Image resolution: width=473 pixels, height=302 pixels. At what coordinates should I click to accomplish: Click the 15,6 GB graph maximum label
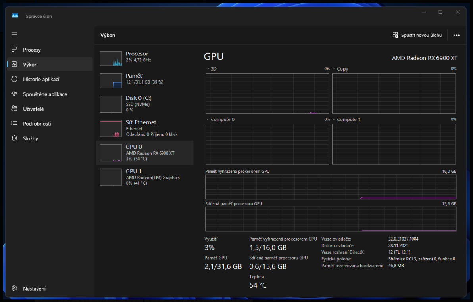(x=449, y=203)
